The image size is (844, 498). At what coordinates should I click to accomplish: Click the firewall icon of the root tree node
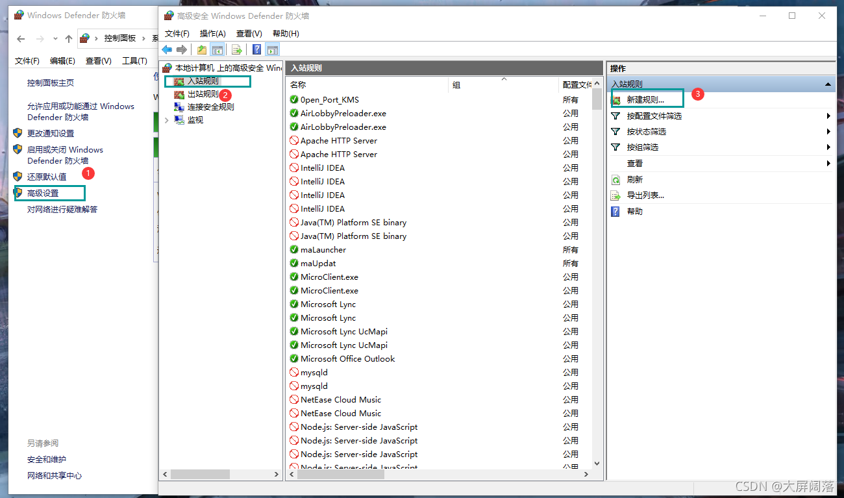[168, 68]
